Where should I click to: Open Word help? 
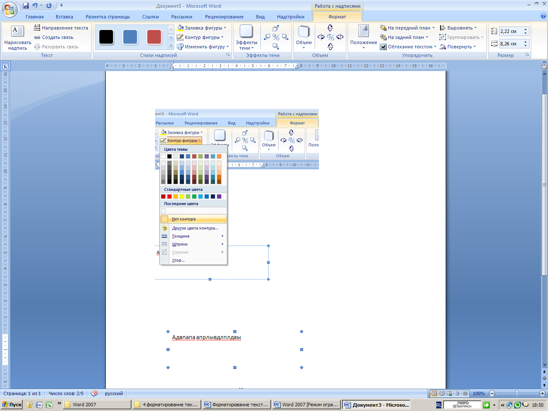click(543, 16)
